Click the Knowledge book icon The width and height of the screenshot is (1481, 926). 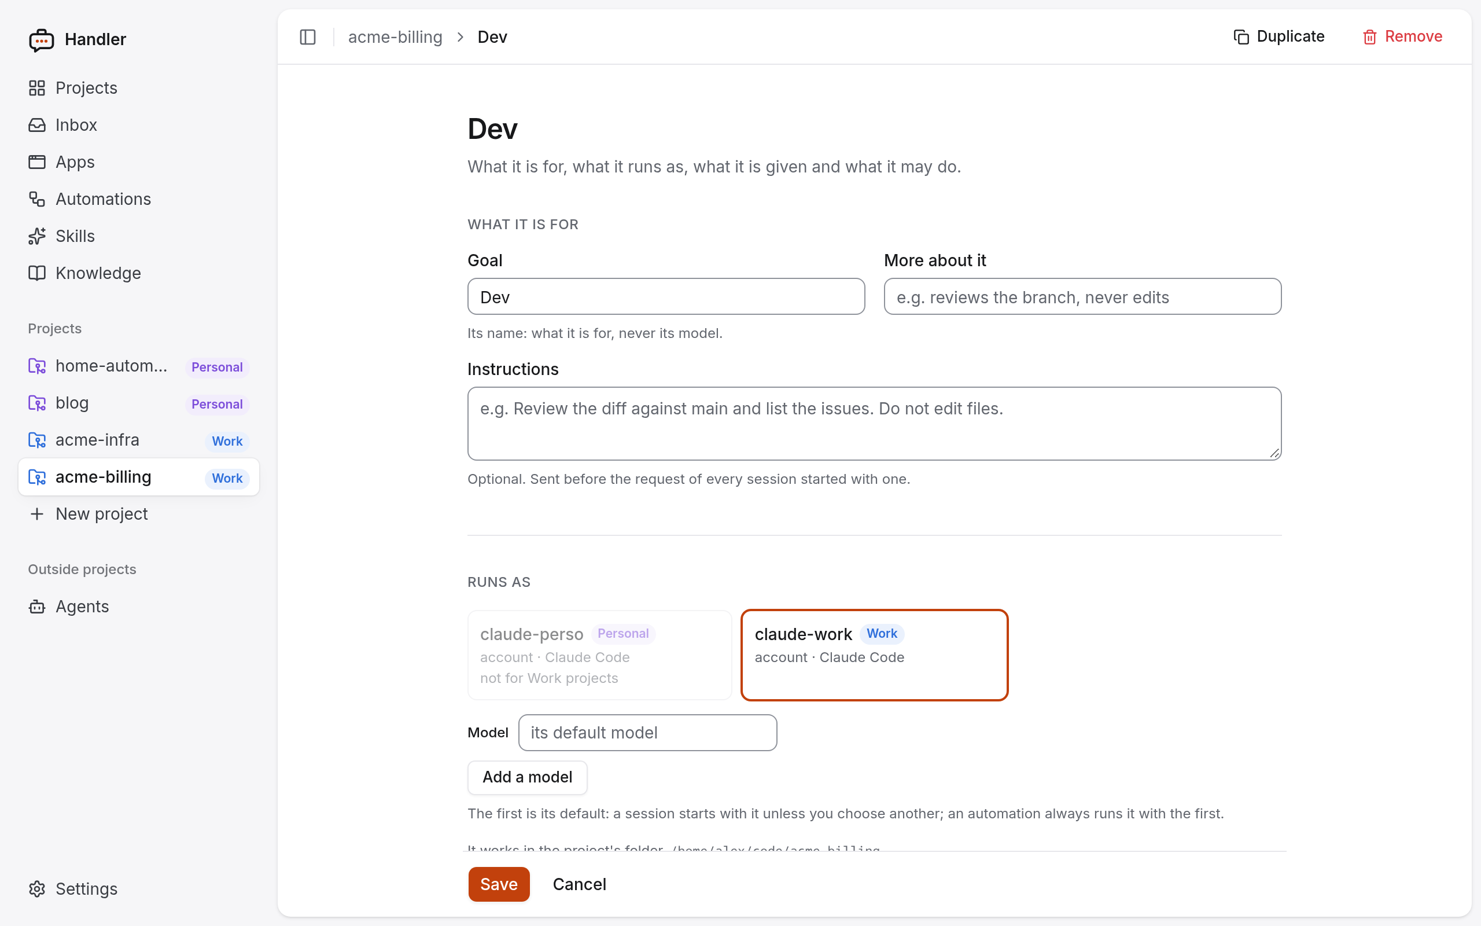coord(38,273)
